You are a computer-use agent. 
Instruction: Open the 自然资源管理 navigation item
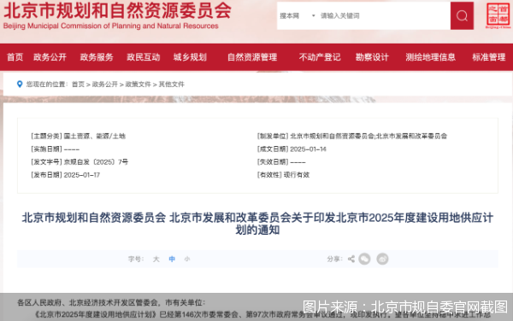(252, 57)
